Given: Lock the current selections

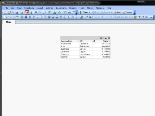Looking at the screenshot, I should pyautogui.click(x=118, y=12).
